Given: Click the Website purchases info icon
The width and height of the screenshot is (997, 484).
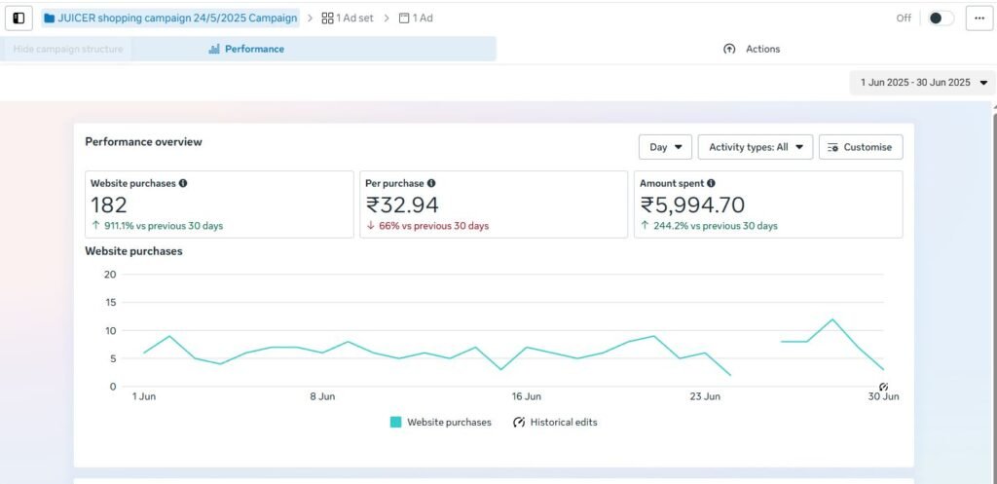Looking at the screenshot, I should click(x=183, y=183).
